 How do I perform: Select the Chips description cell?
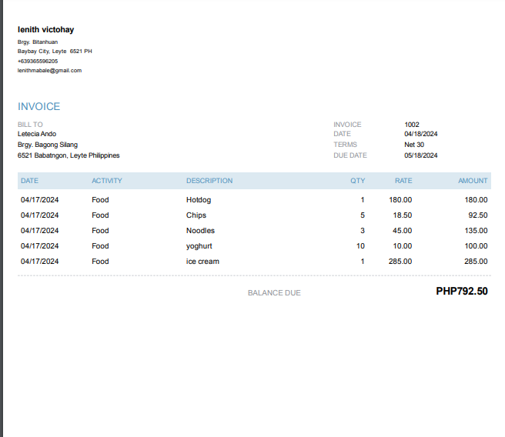click(196, 215)
